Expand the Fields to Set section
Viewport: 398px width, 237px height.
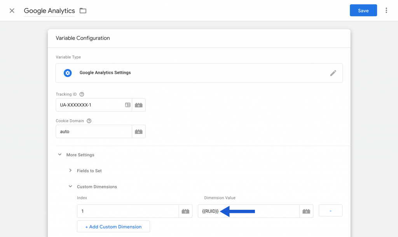point(70,171)
